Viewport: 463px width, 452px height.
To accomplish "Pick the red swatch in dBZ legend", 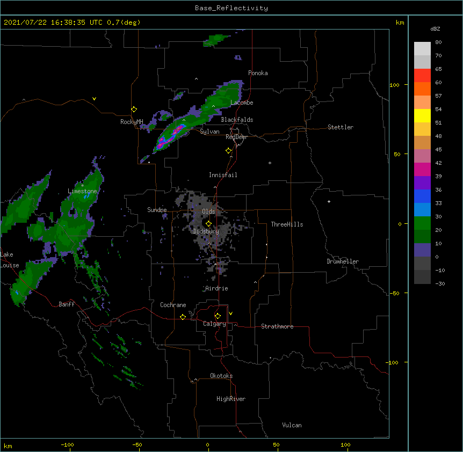I will [x=422, y=76].
